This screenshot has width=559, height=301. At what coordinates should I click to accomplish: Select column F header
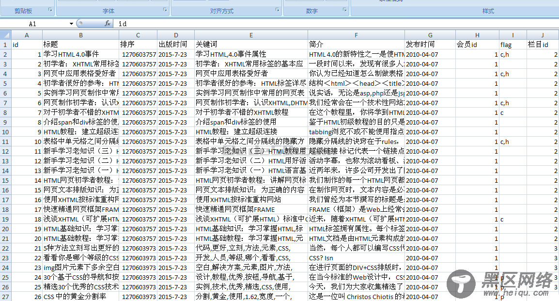pyautogui.click(x=356, y=35)
